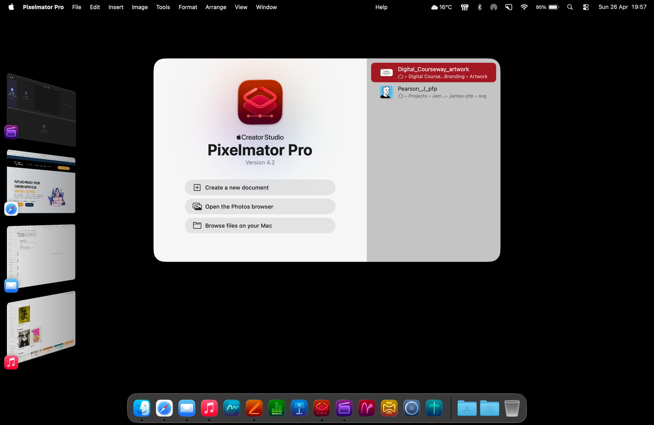Open Logic Pro from the Dock
The width and height of the screenshot is (654, 425).
412,408
